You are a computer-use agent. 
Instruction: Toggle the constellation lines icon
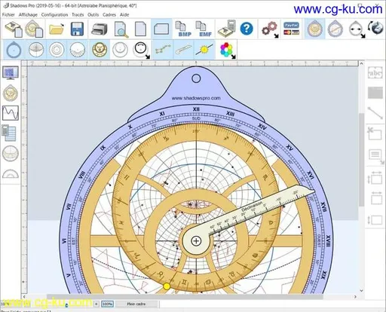pos(164,49)
